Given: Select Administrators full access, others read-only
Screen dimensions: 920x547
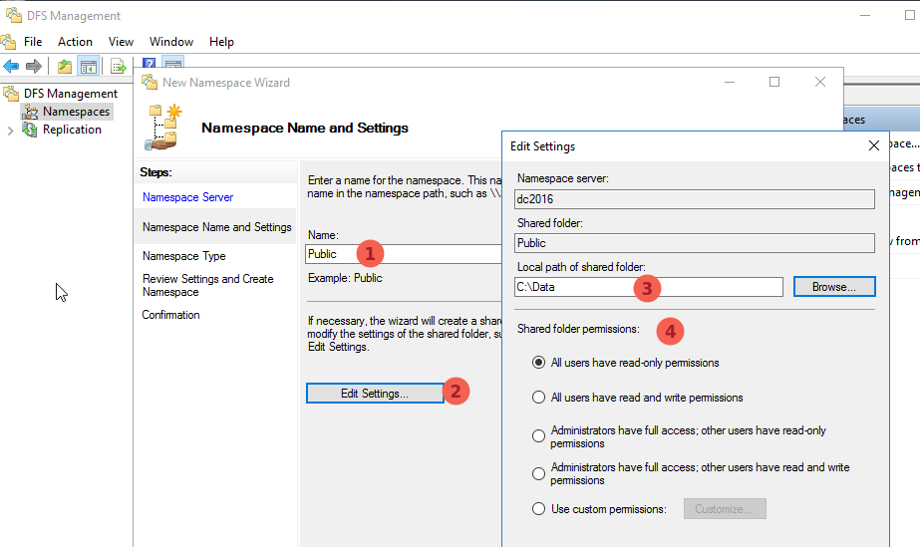Looking at the screenshot, I should tap(539, 436).
